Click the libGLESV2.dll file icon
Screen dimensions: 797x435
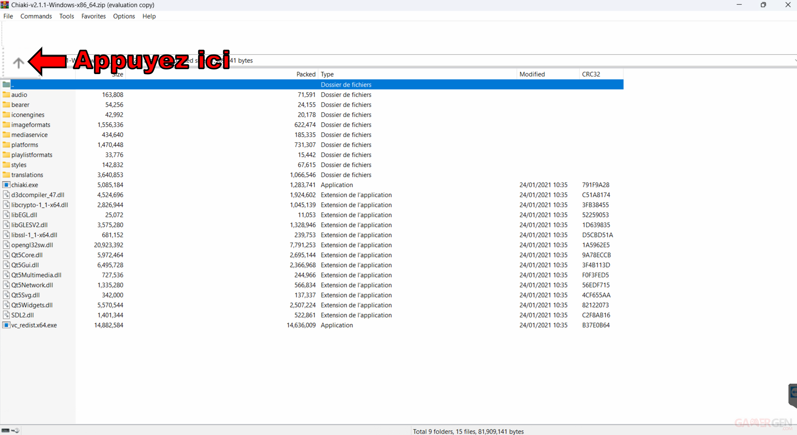6,225
